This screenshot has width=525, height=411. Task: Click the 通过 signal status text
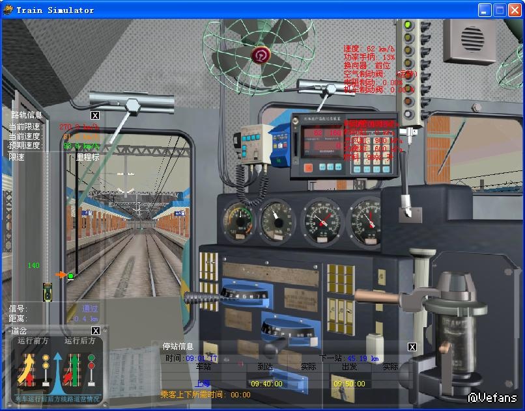[90, 309]
